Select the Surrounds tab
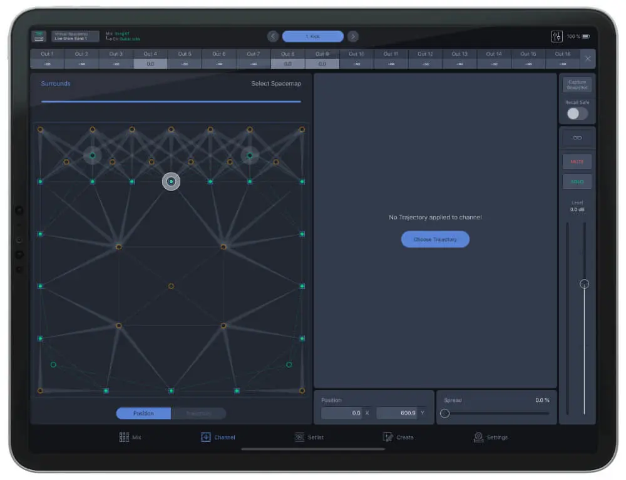The height and width of the screenshot is (480, 626). pyautogui.click(x=56, y=83)
